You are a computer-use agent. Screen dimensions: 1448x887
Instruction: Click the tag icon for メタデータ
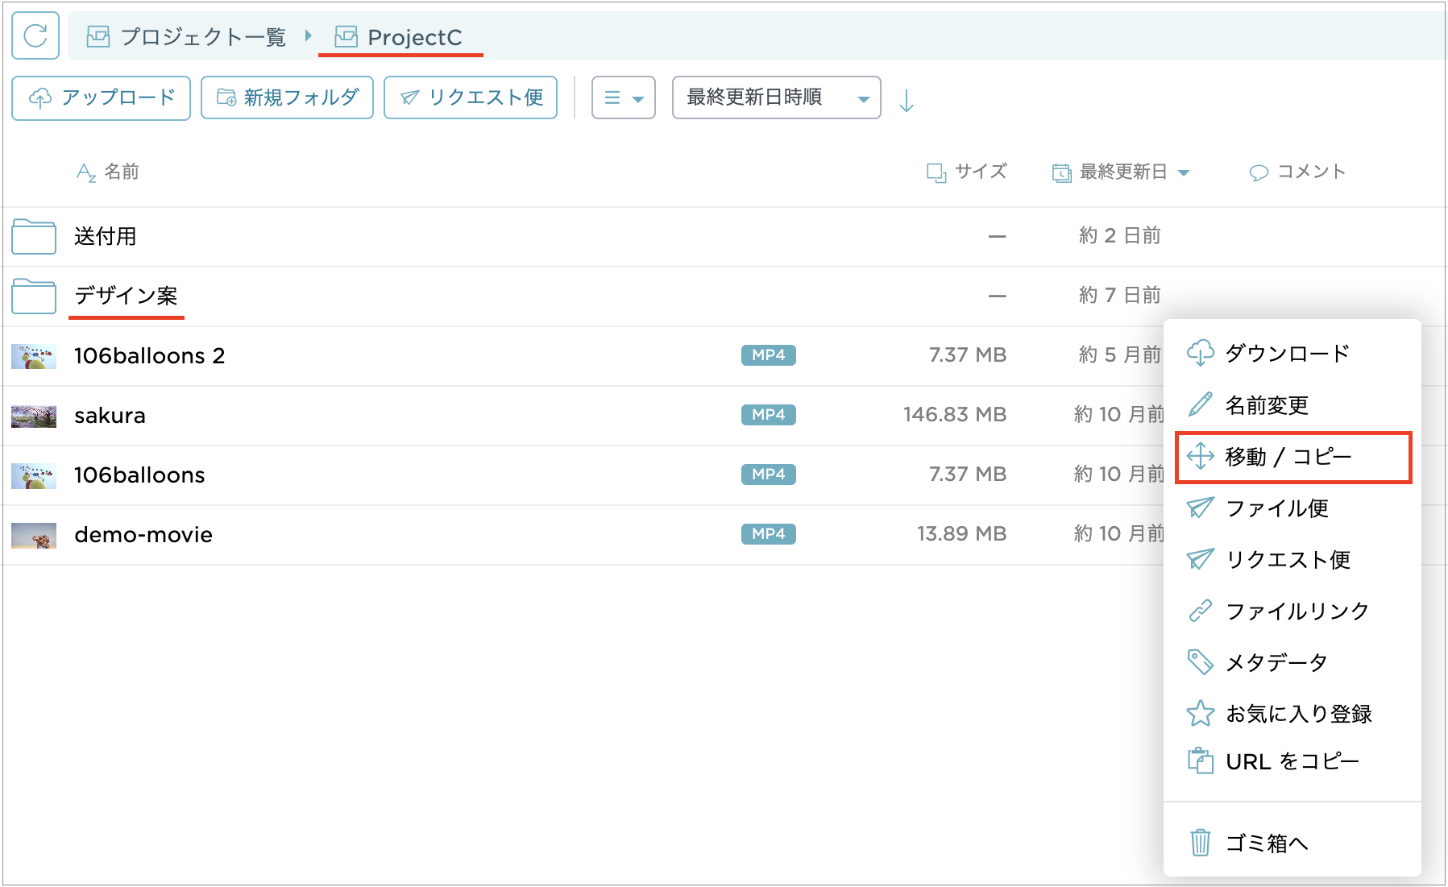(x=1200, y=662)
